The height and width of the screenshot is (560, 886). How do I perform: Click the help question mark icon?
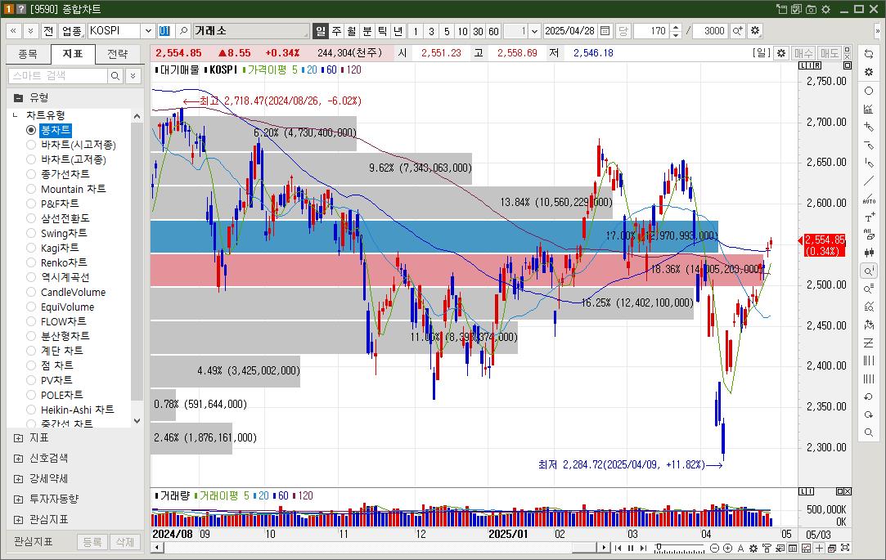(21, 9)
